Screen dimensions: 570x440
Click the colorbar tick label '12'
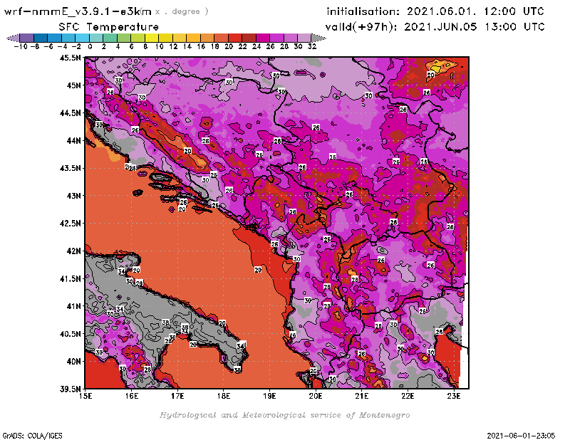click(173, 46)
